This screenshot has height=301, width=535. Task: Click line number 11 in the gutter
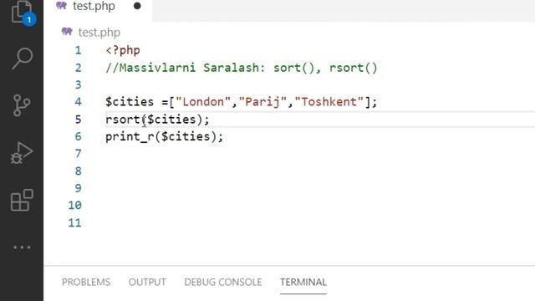tap(74, 223)
